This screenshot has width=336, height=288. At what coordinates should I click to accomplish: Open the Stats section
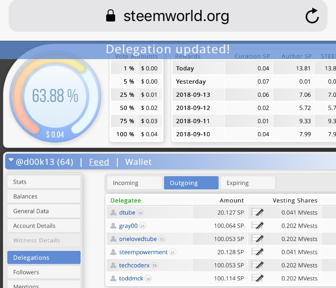click(x=44, y=182)
